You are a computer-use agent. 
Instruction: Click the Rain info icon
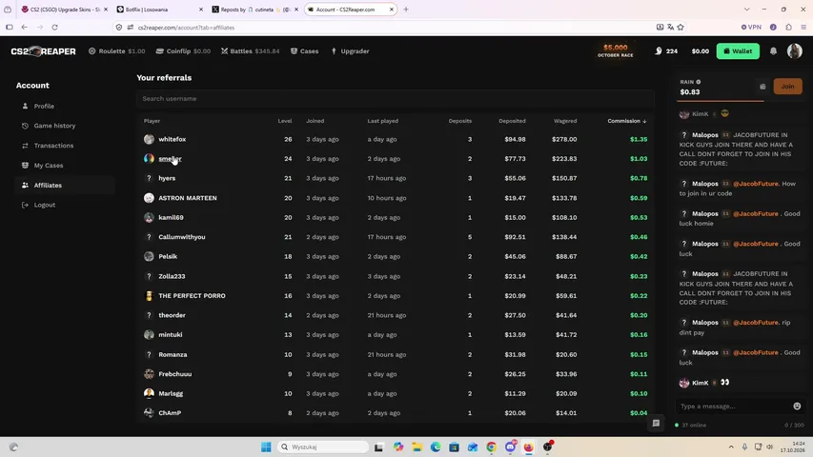[x=699, y=82]
